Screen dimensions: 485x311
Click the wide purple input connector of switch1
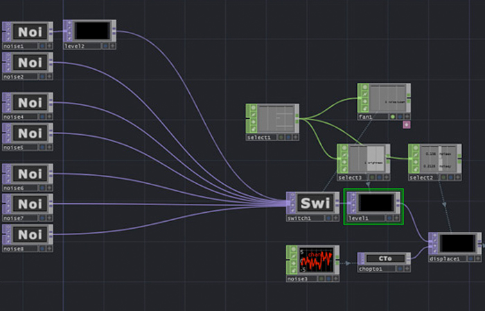[288, 202]
